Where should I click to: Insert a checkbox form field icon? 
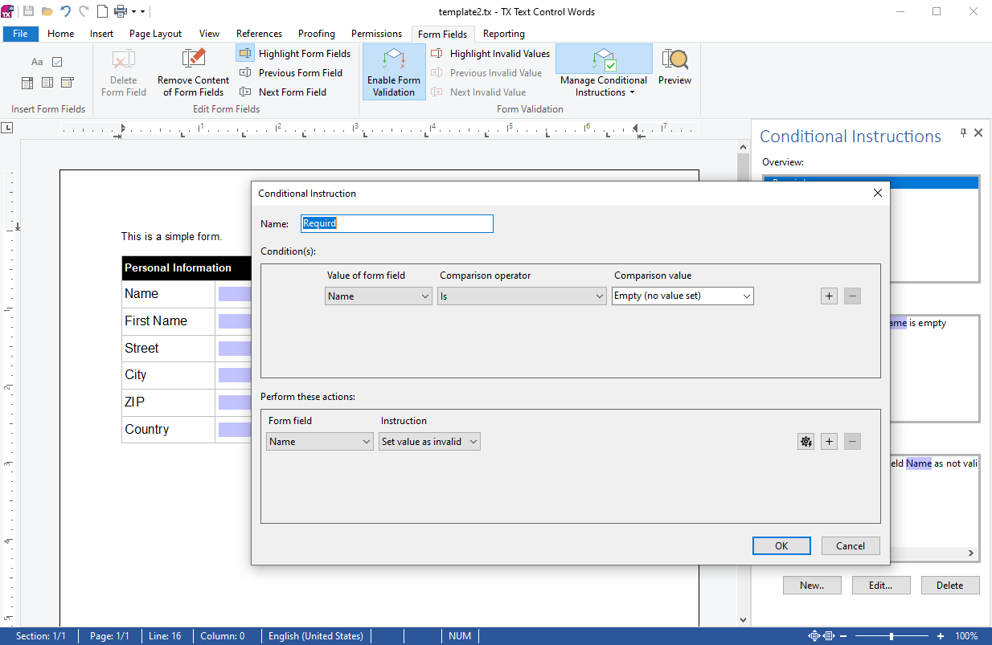(57, 62)
